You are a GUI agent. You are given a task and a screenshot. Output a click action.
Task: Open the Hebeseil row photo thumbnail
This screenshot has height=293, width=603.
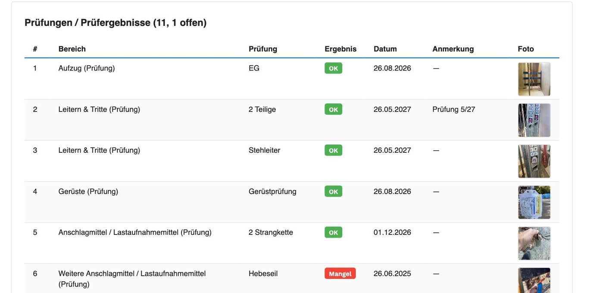[x=534, y=281]
